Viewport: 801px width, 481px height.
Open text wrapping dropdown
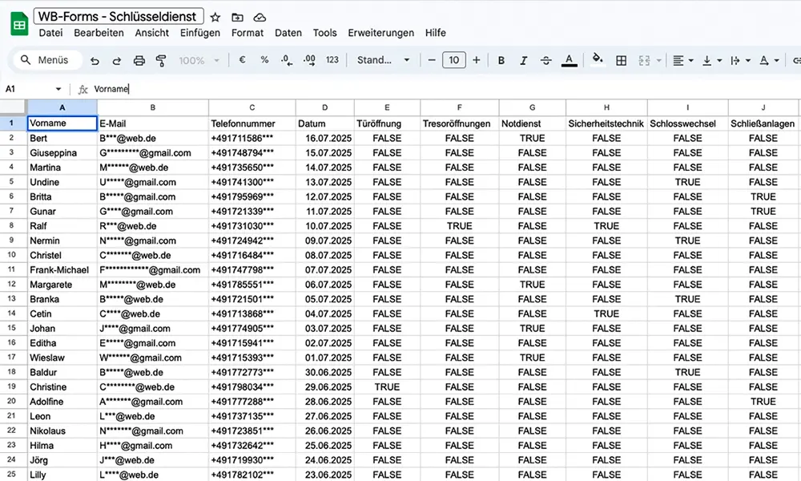pyautogui.click(x=740, y=60)
